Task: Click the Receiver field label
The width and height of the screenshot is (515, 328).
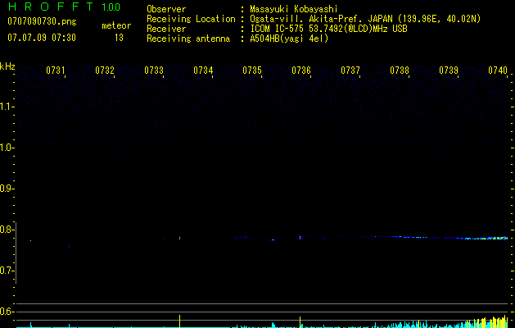Action: (x=166, y=29)
